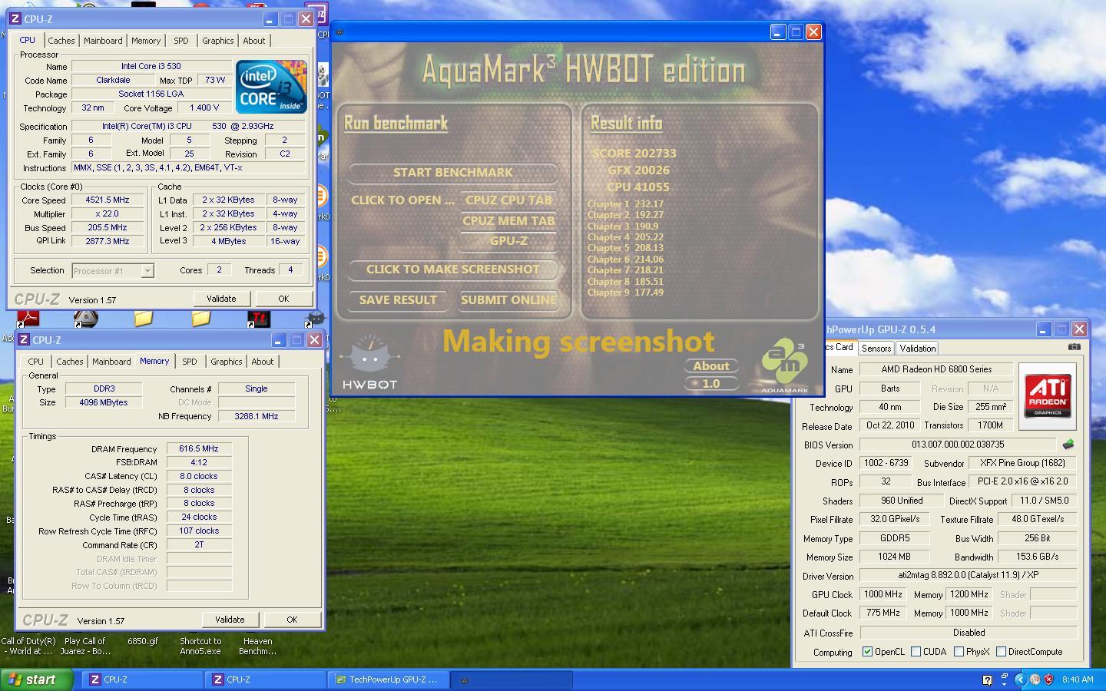1106x691 pixels.
Task: Open SPD tab in lower CPU-Z window
Action: point(189,362)
